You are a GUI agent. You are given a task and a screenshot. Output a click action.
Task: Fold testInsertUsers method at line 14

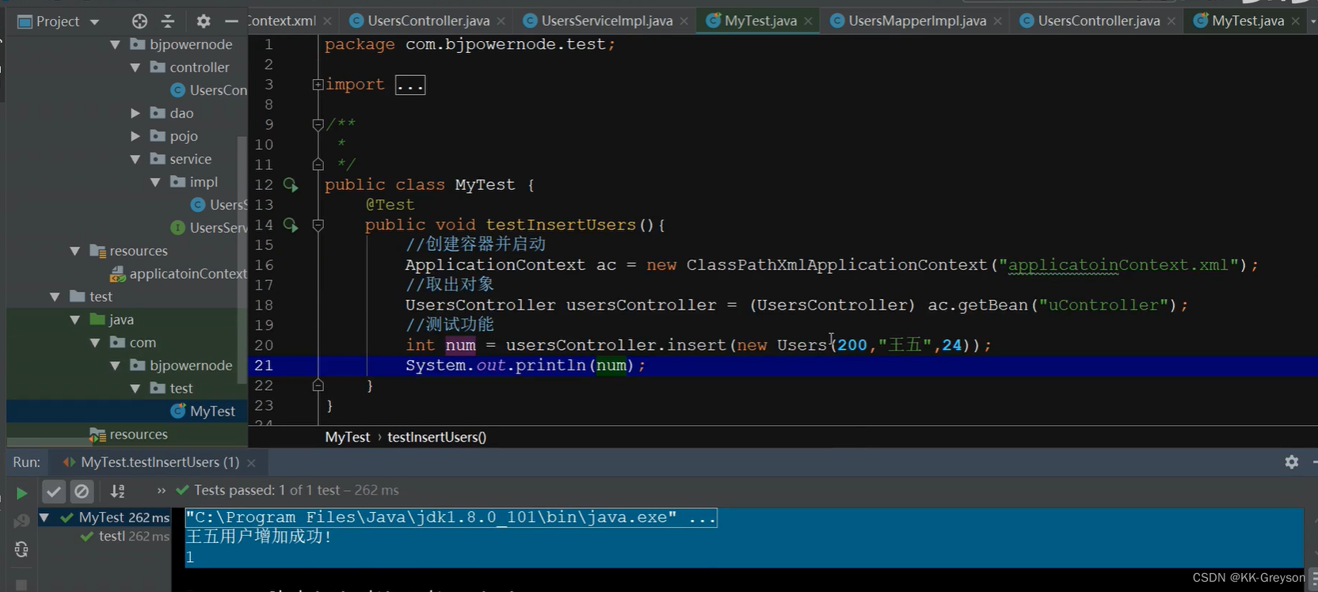click(318, 225)
